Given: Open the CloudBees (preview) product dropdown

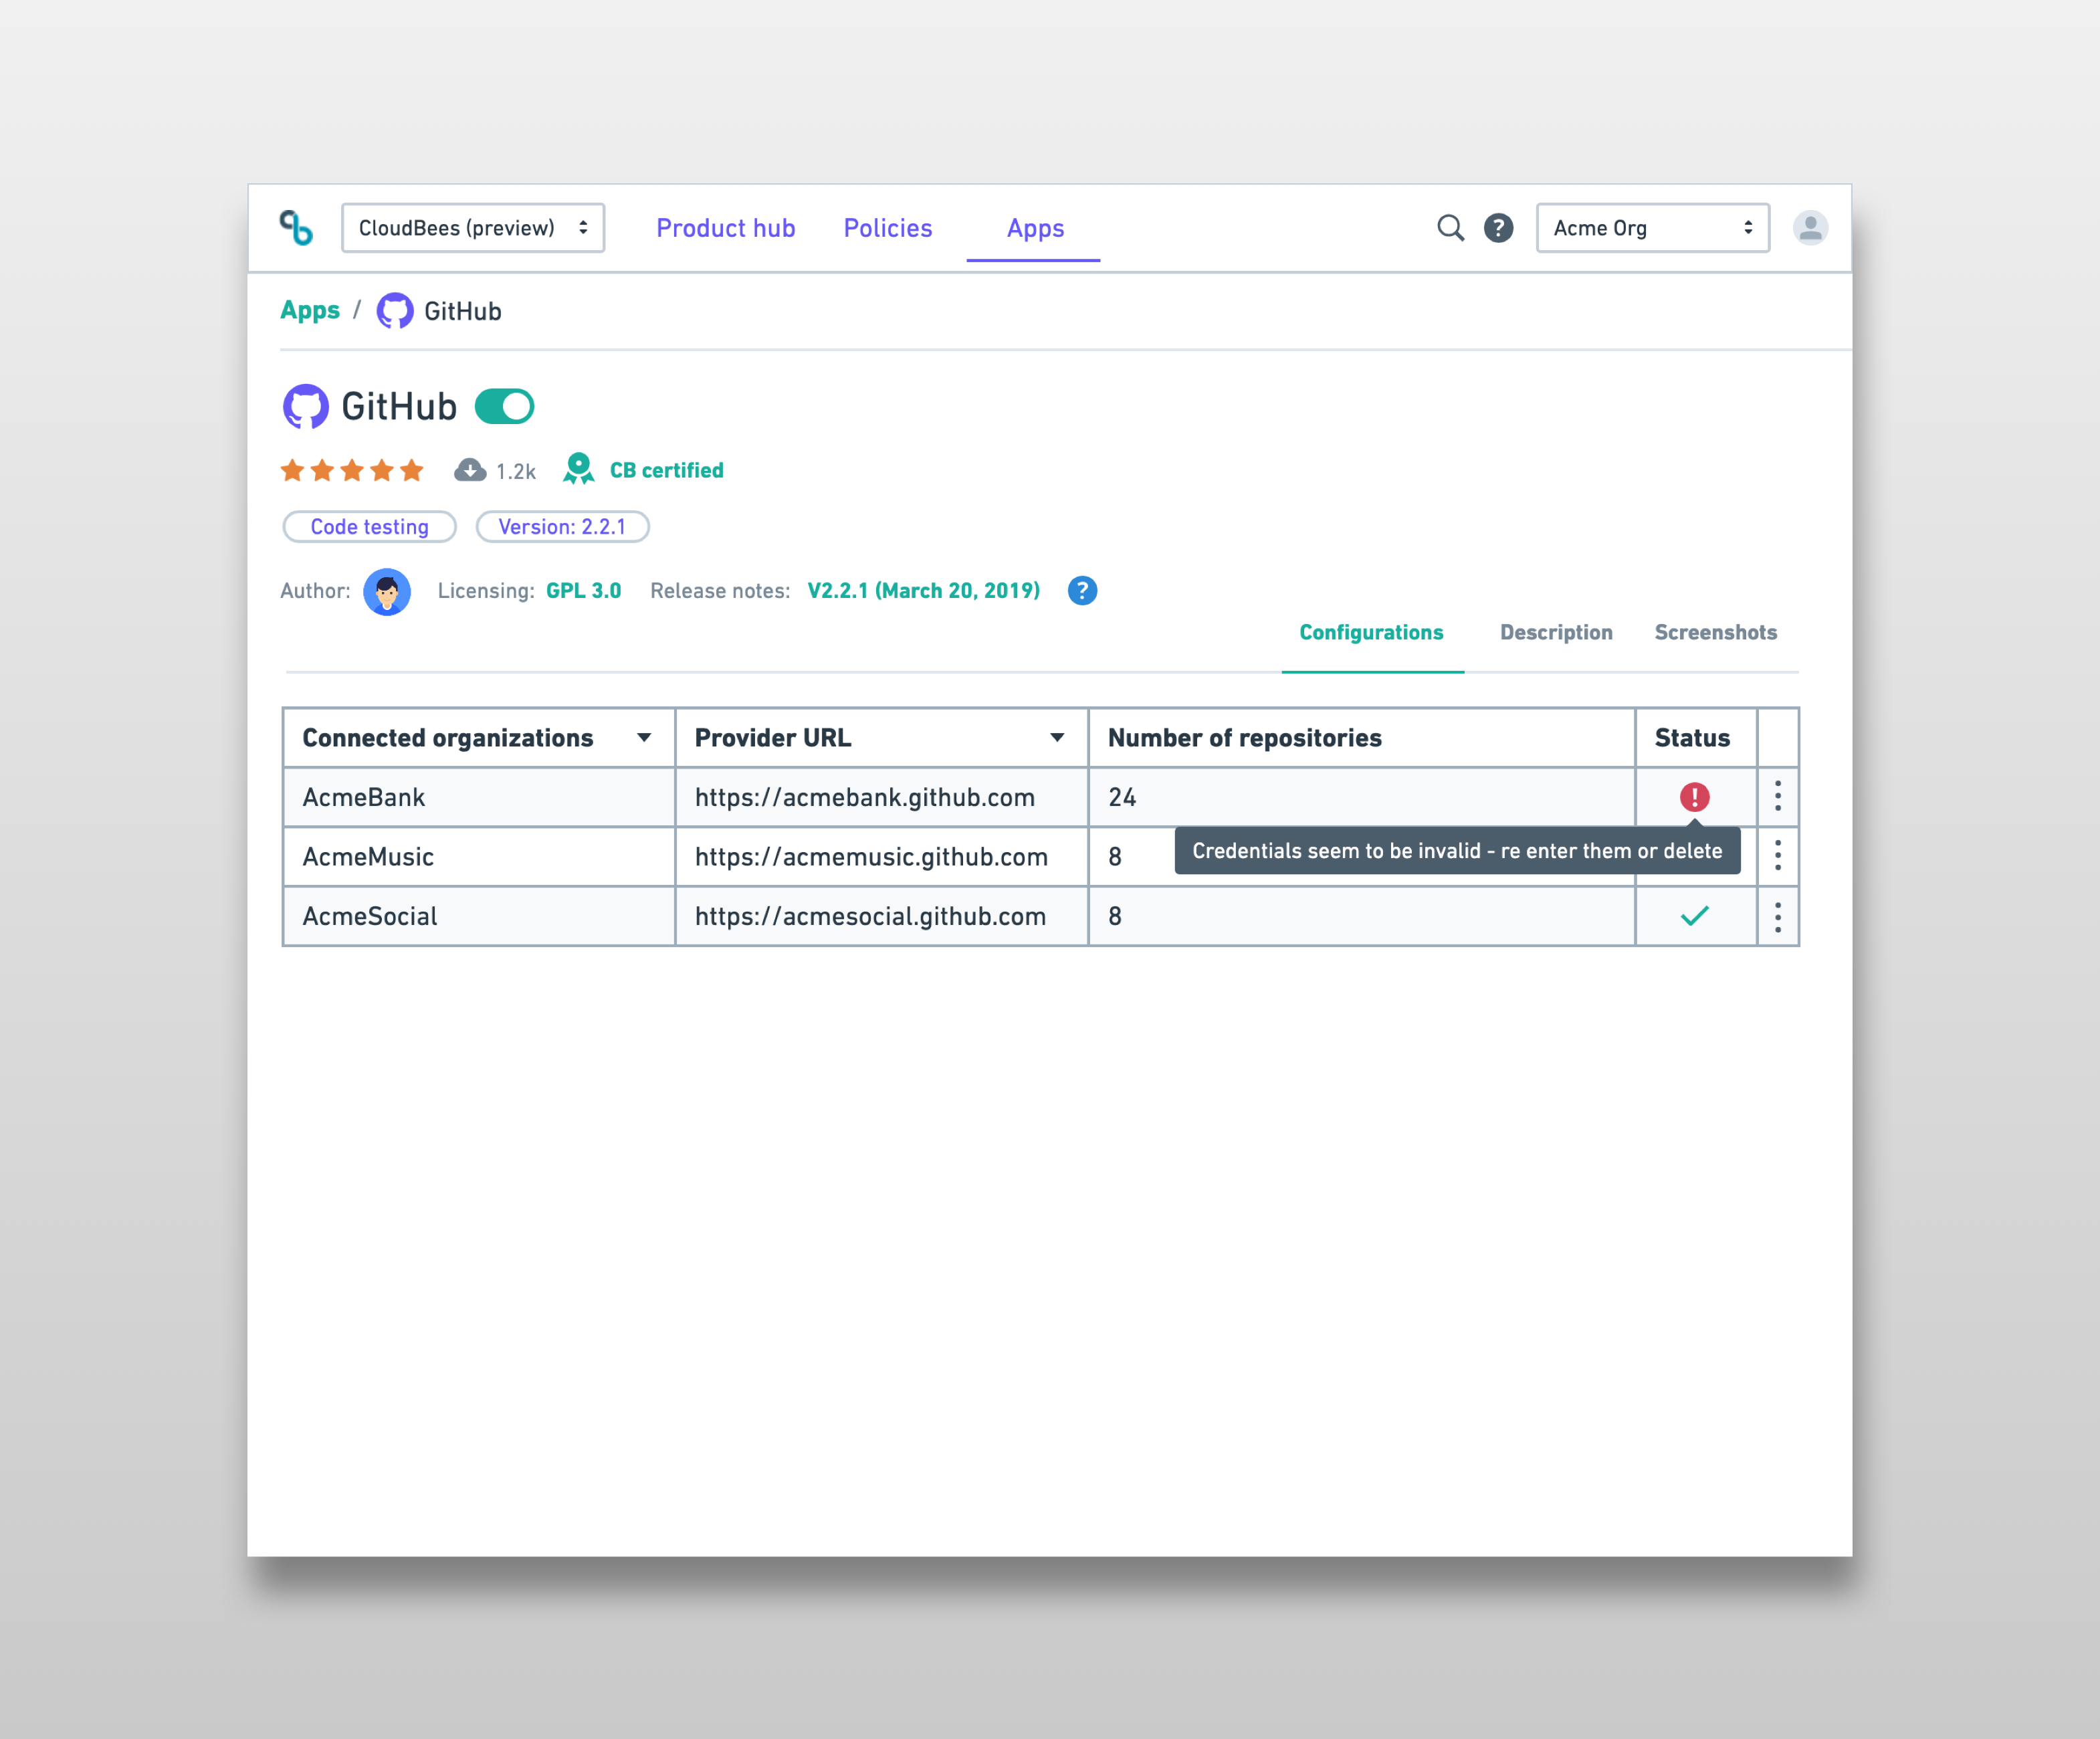Looking at the screenshot, I should tap(472, 228).
